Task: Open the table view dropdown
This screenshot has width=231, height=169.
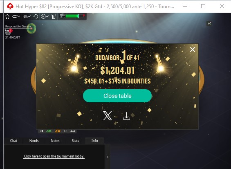Action: (x=16, y=16)
